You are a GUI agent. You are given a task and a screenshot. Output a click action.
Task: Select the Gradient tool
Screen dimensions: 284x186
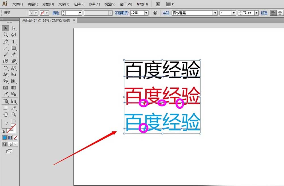tap(14, 88)
